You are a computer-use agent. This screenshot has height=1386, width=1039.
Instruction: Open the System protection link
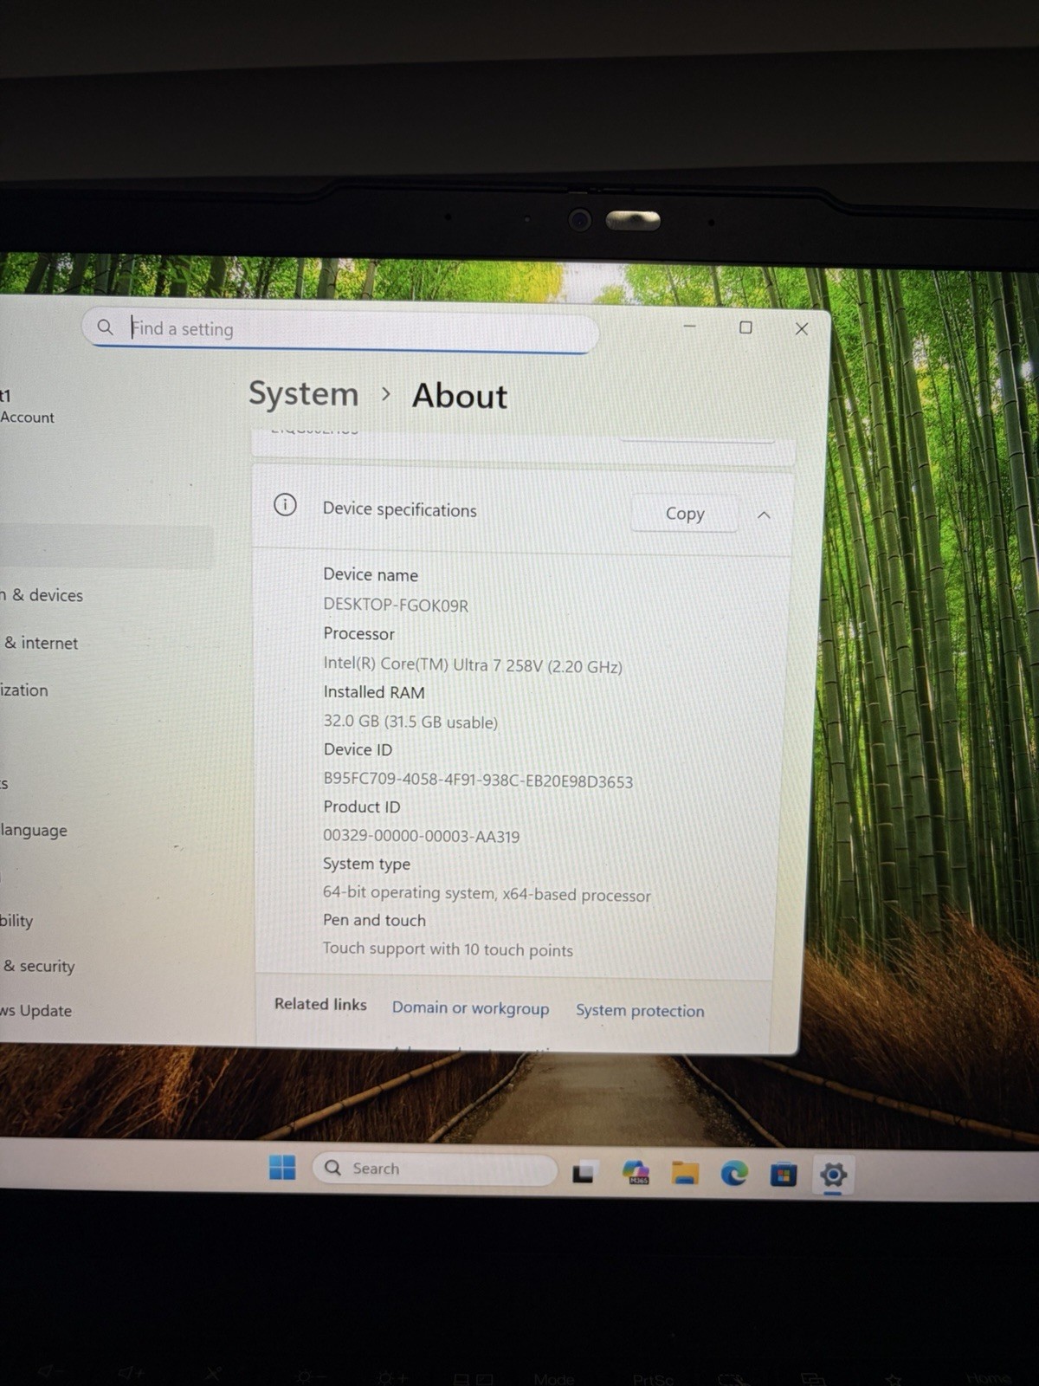pyautogui.click(x=640, y=1010)
